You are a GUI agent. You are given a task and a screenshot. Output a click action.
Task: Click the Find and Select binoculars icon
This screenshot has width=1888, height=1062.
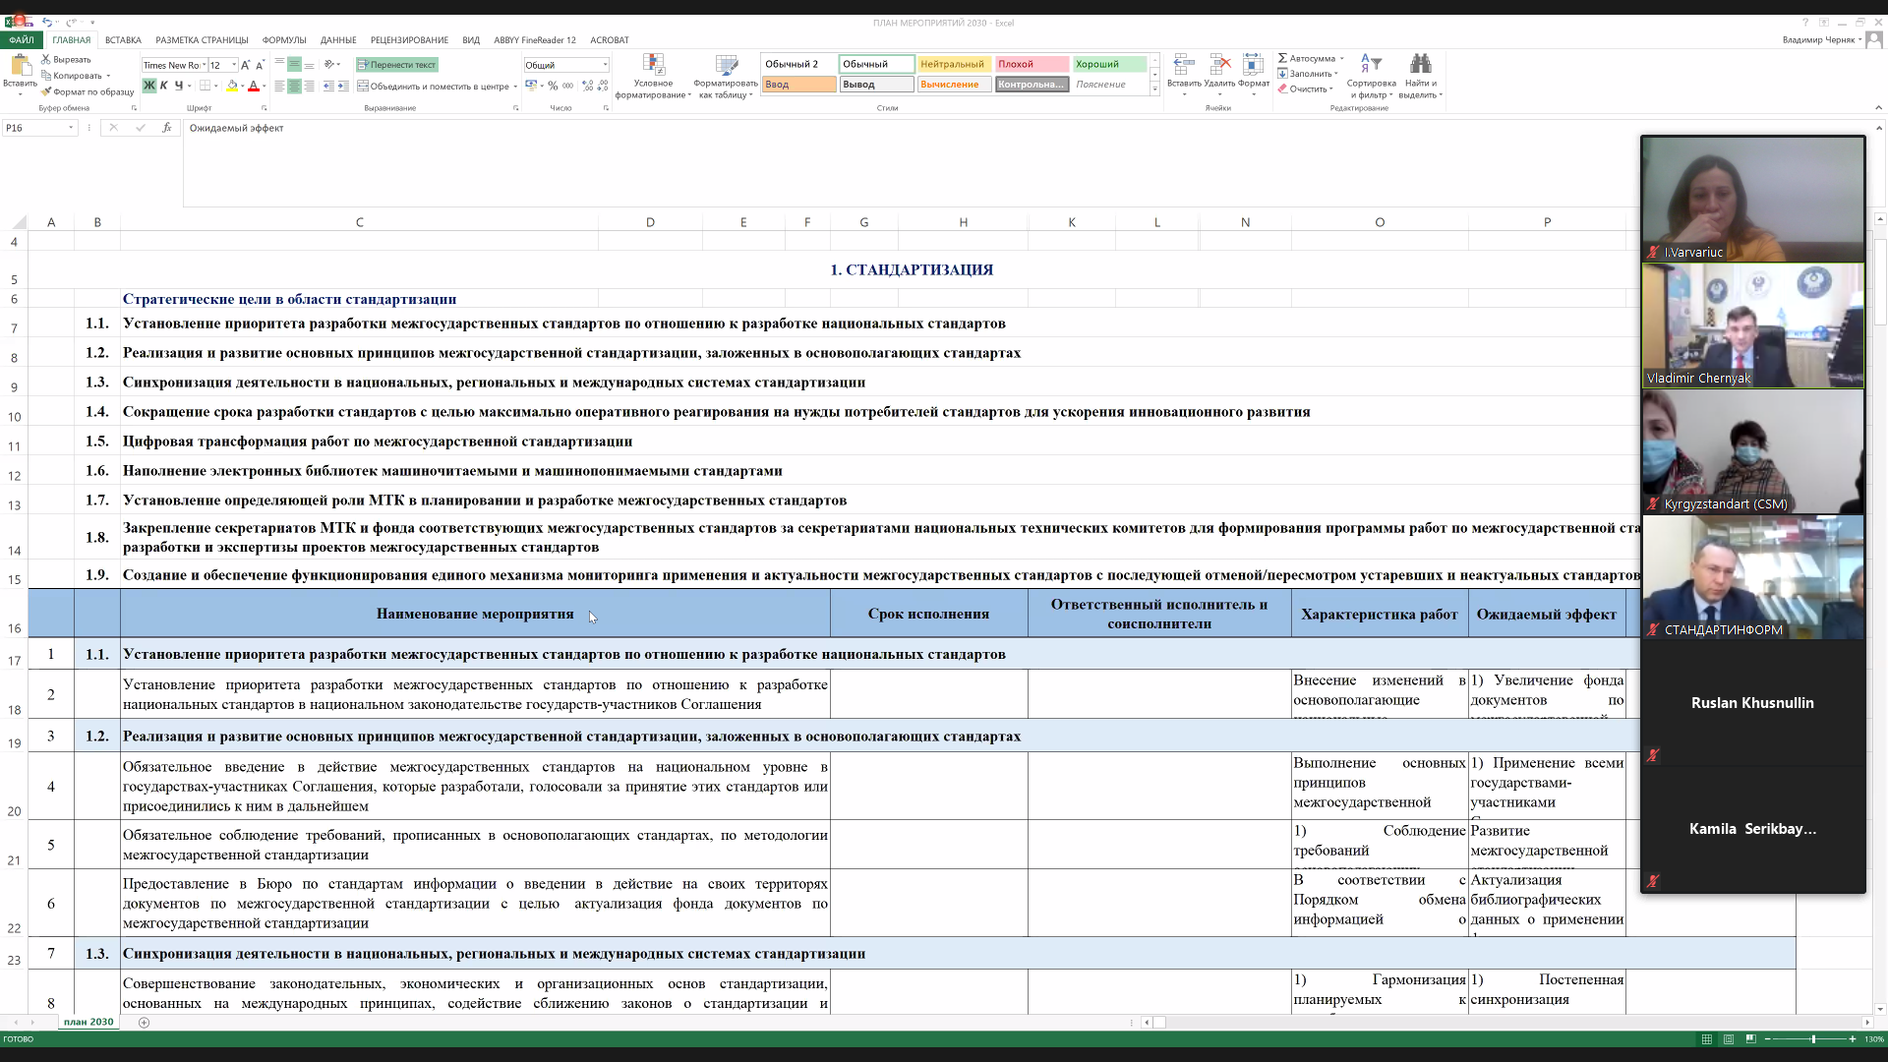1419,65
